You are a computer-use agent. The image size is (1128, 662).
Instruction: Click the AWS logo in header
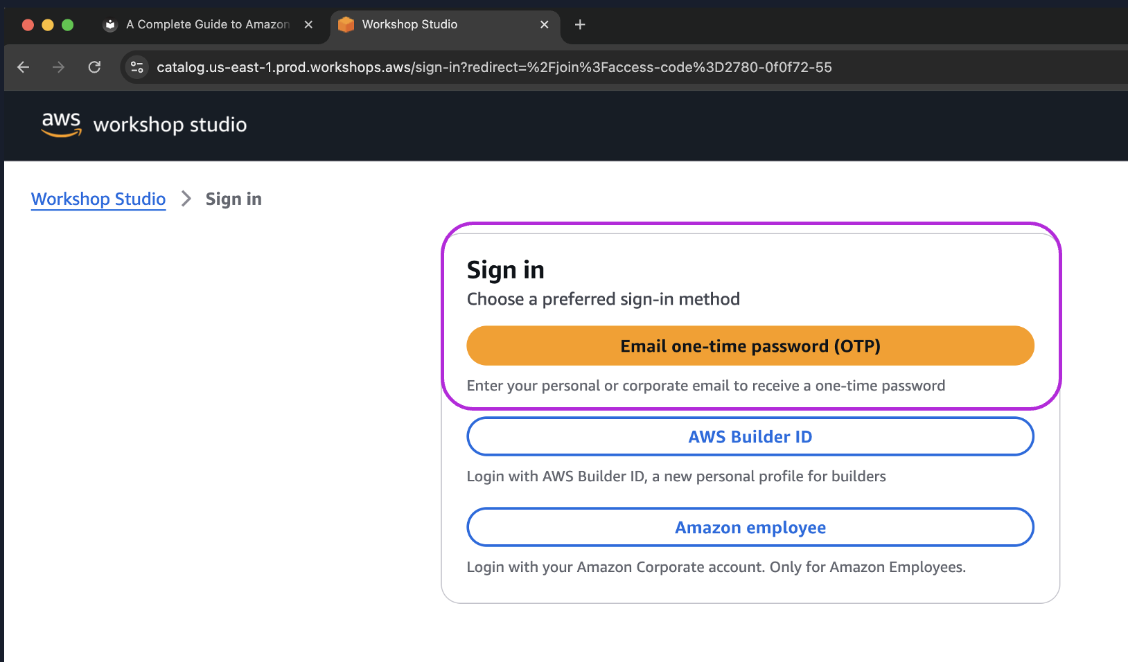(61, 124)
